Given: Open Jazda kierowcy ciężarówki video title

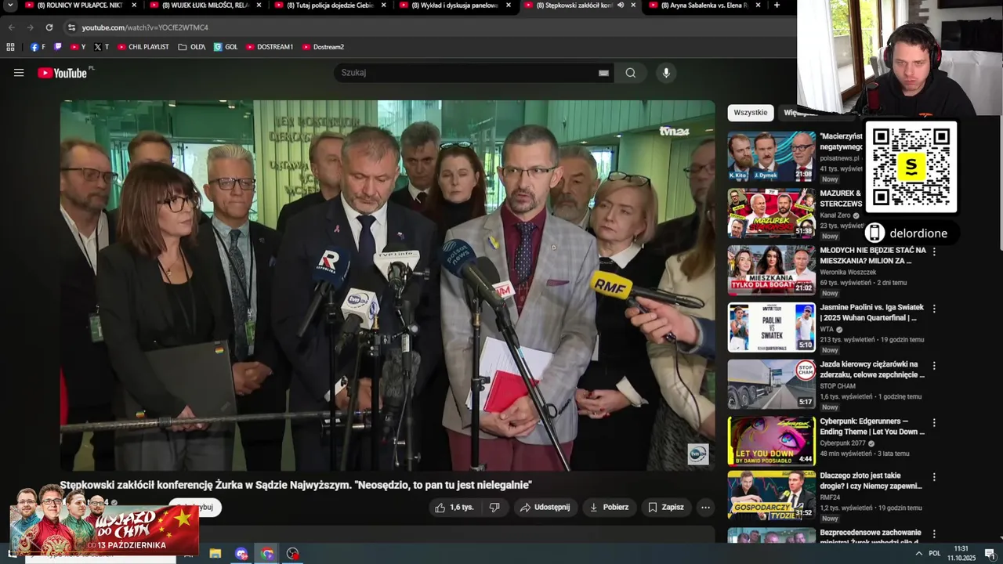Looking at the screenshot, I should coord(872,370).
